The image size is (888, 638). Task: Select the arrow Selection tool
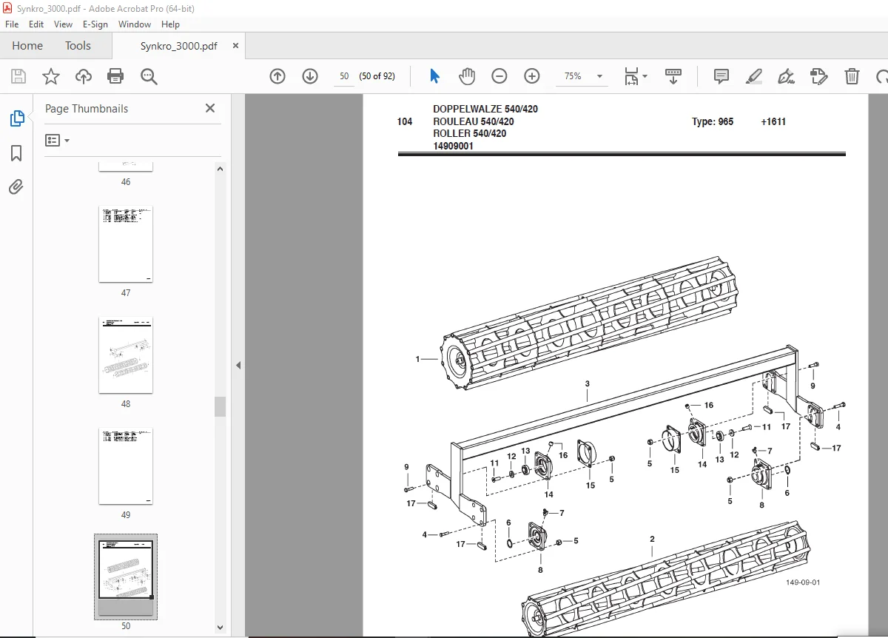434,76
